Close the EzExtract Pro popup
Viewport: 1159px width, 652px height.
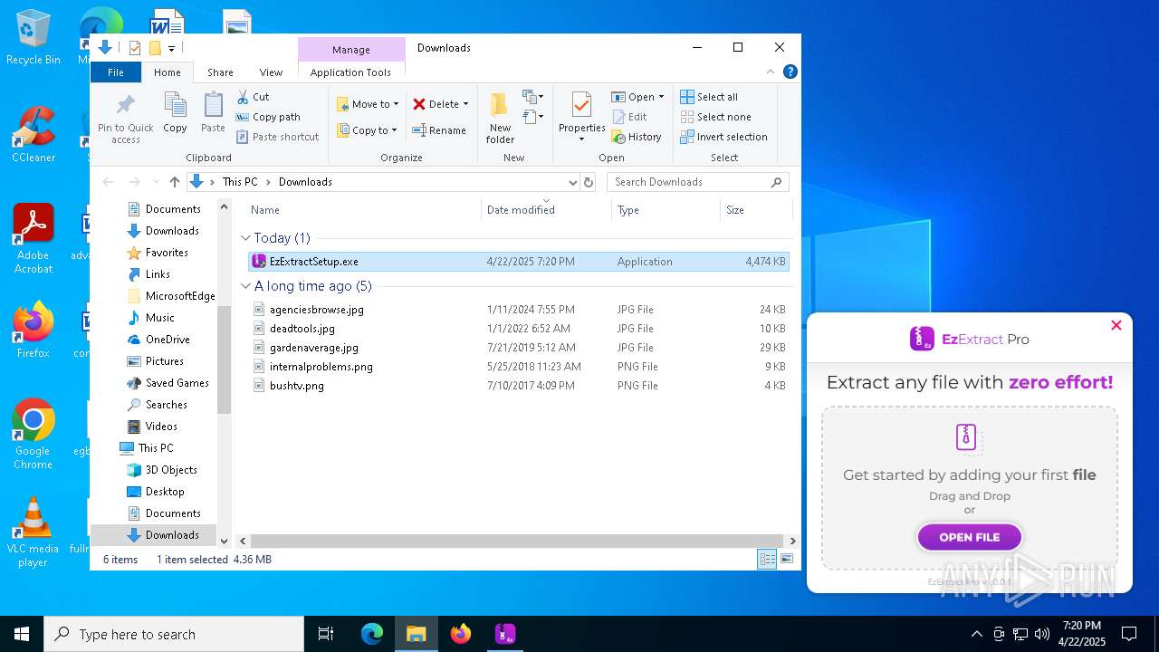tap(1116, 325)
